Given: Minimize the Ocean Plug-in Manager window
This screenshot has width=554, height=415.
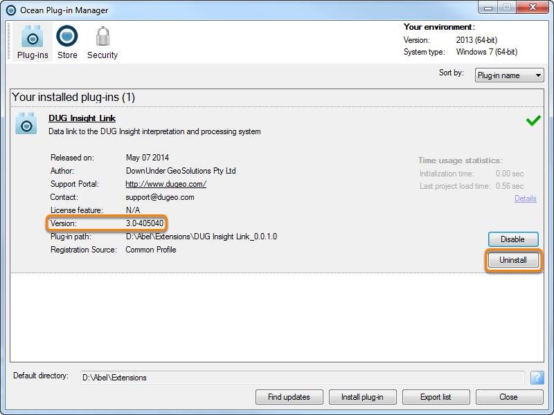Looking at the screenshot, I should [x=488, y=8].
